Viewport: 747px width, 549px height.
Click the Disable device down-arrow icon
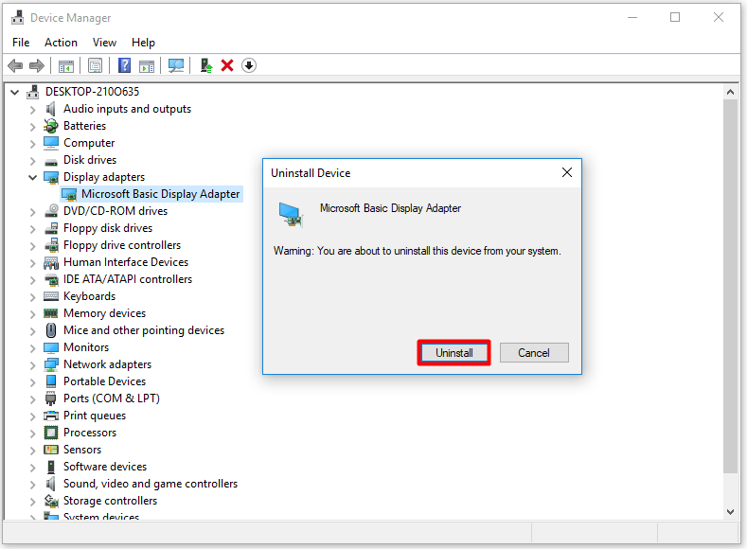tap(249, 65)
